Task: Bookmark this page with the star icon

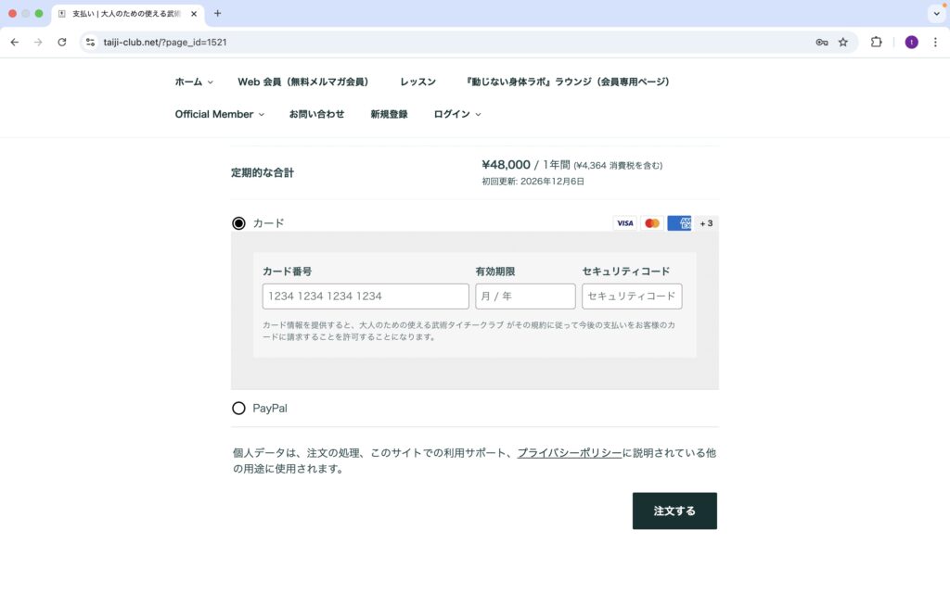Action: point(843,42)
